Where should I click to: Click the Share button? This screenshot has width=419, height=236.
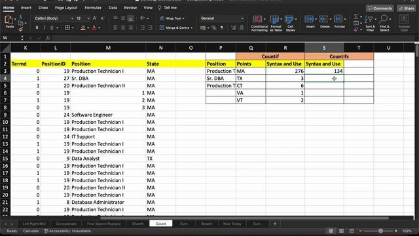click(x=406, y=9)
